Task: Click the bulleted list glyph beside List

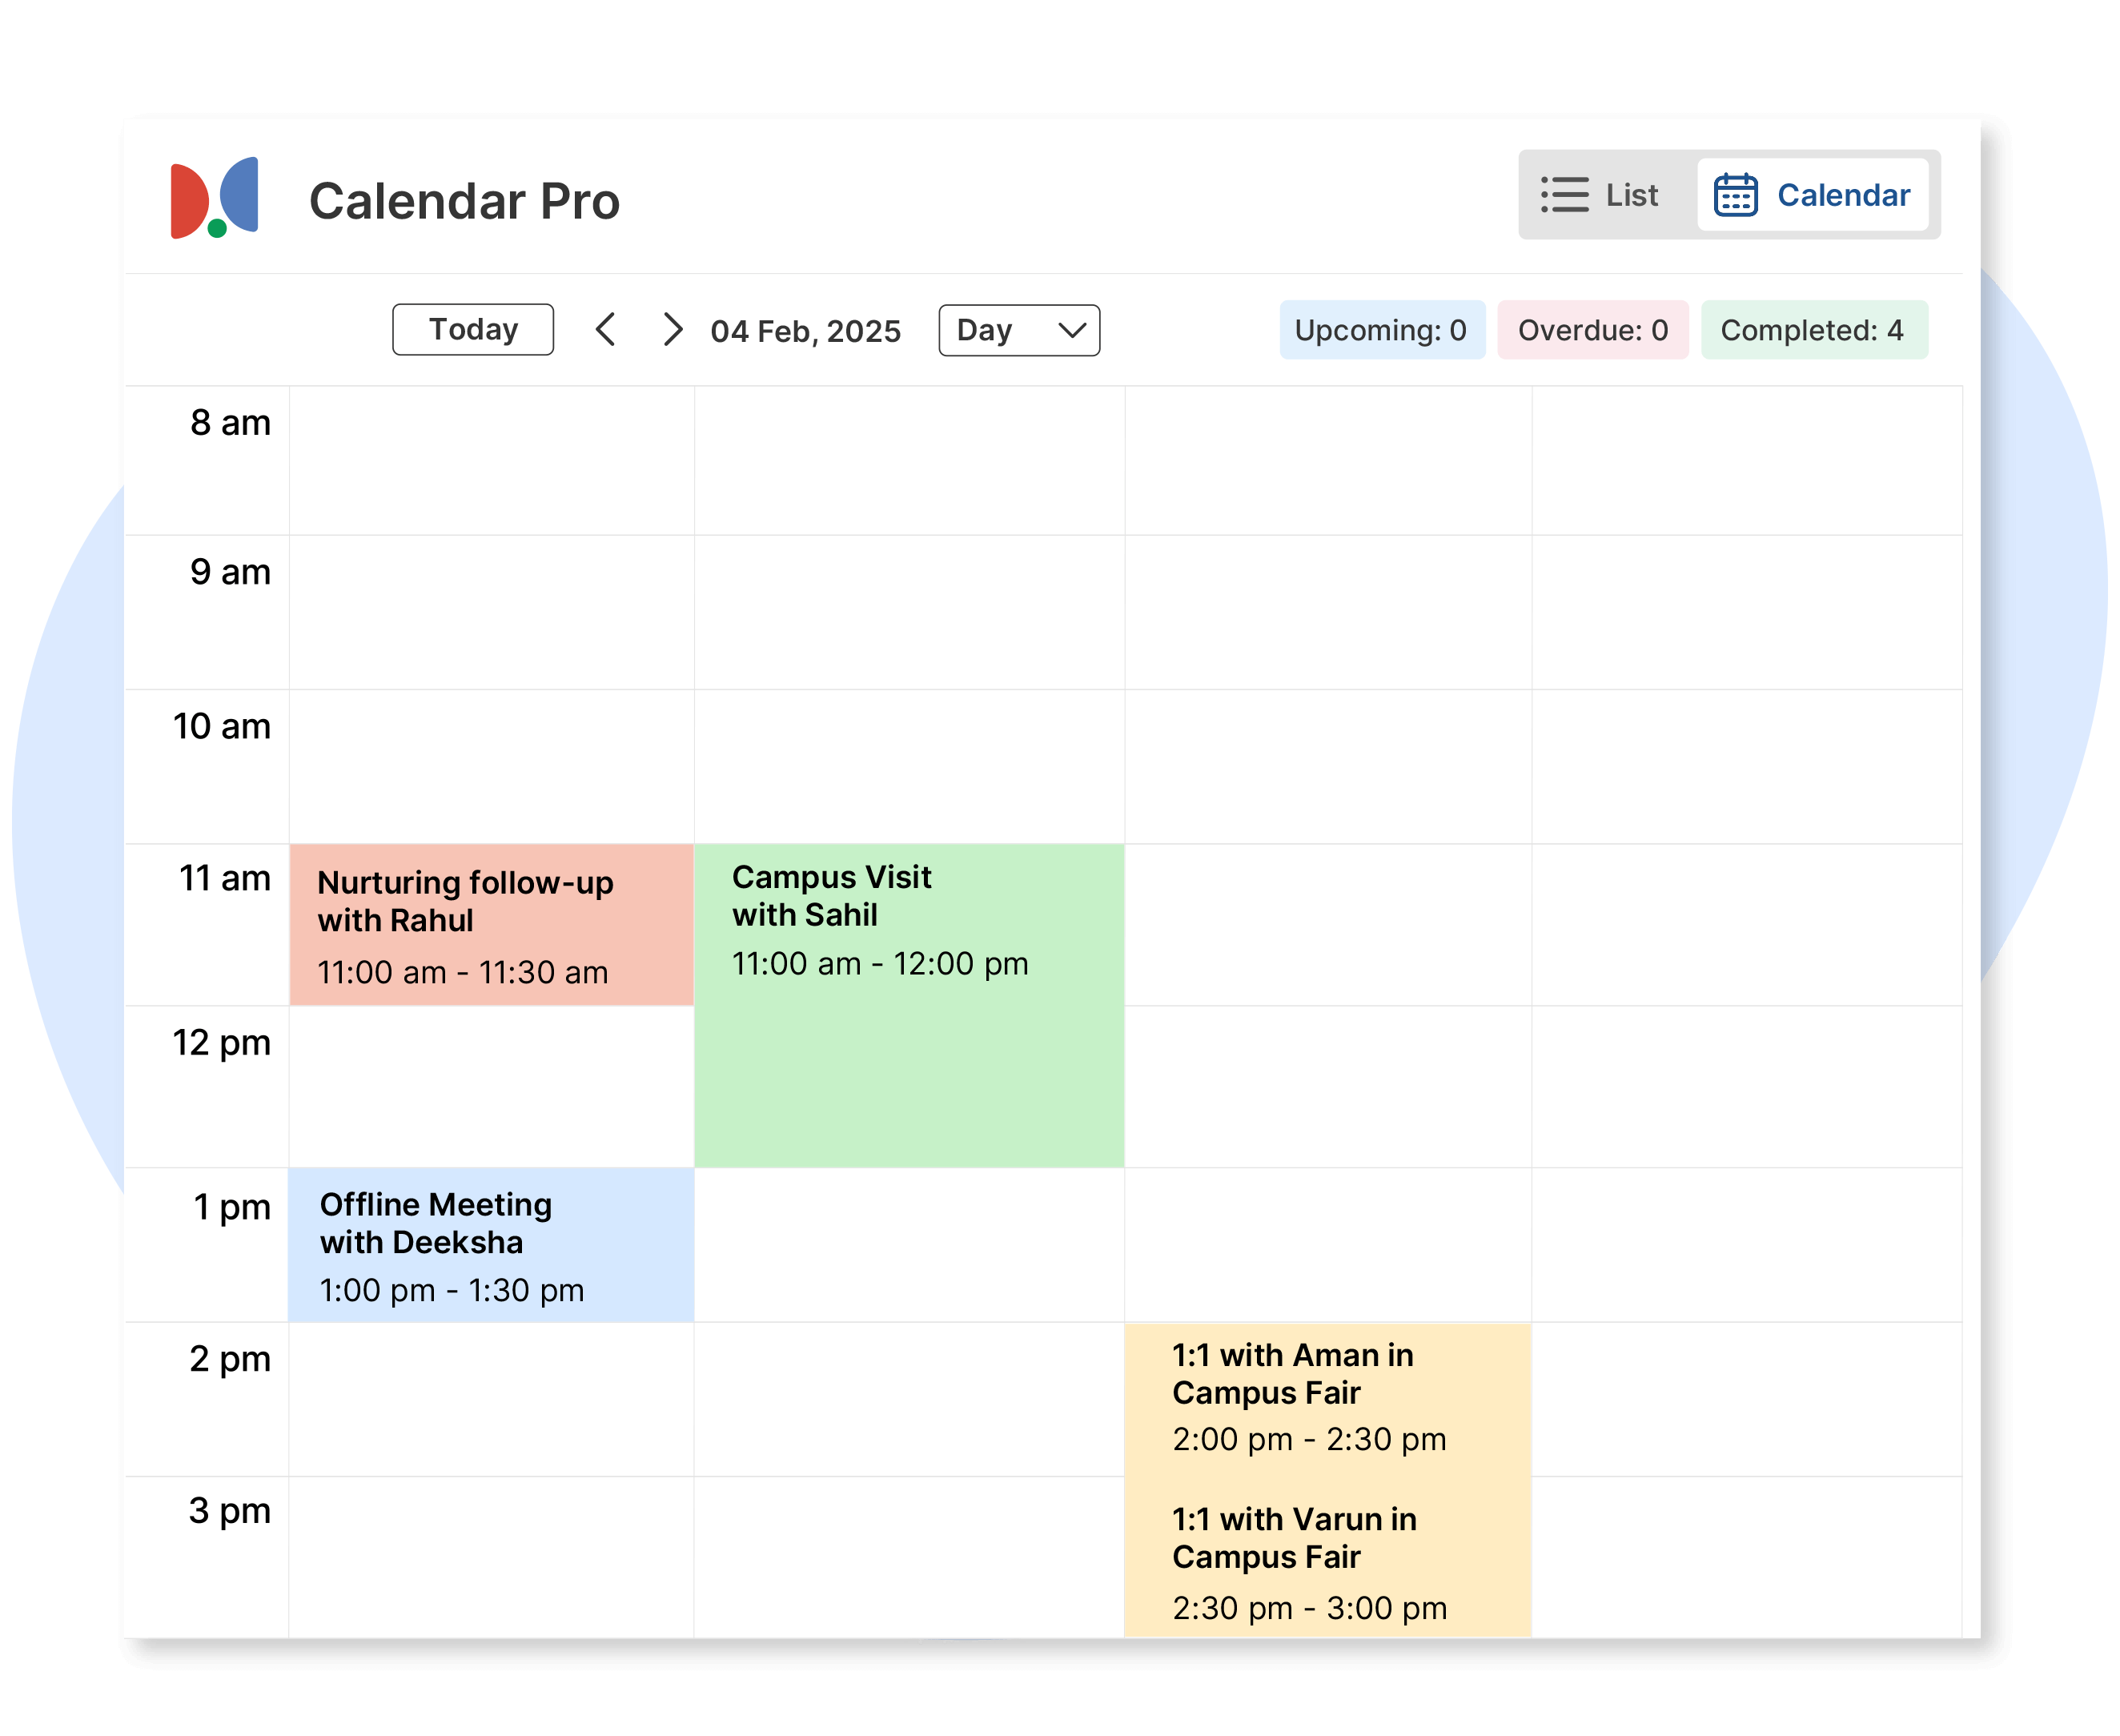Action: click(x=1565, y=195)
